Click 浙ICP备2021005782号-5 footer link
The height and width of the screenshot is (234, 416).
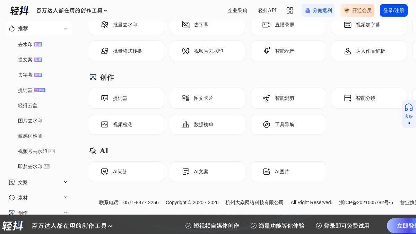tap(366, 202)
